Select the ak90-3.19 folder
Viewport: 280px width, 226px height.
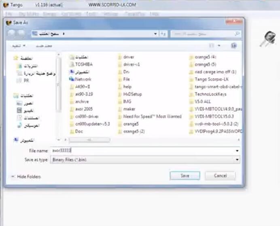(81, 94)
